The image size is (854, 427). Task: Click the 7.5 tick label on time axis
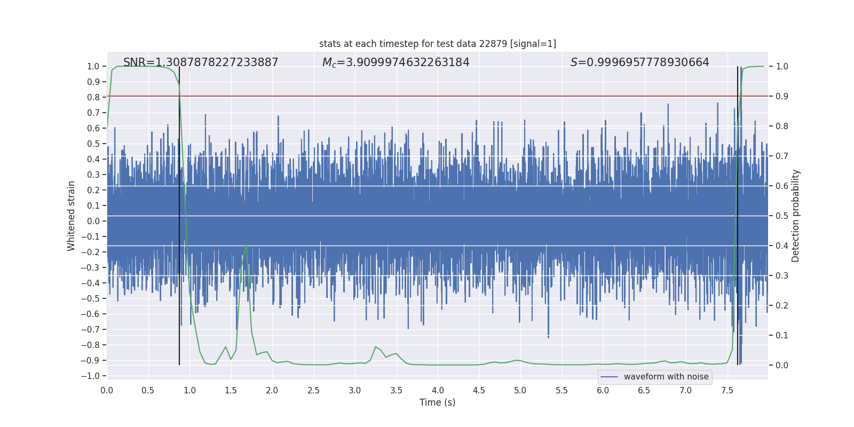(727, 390)
